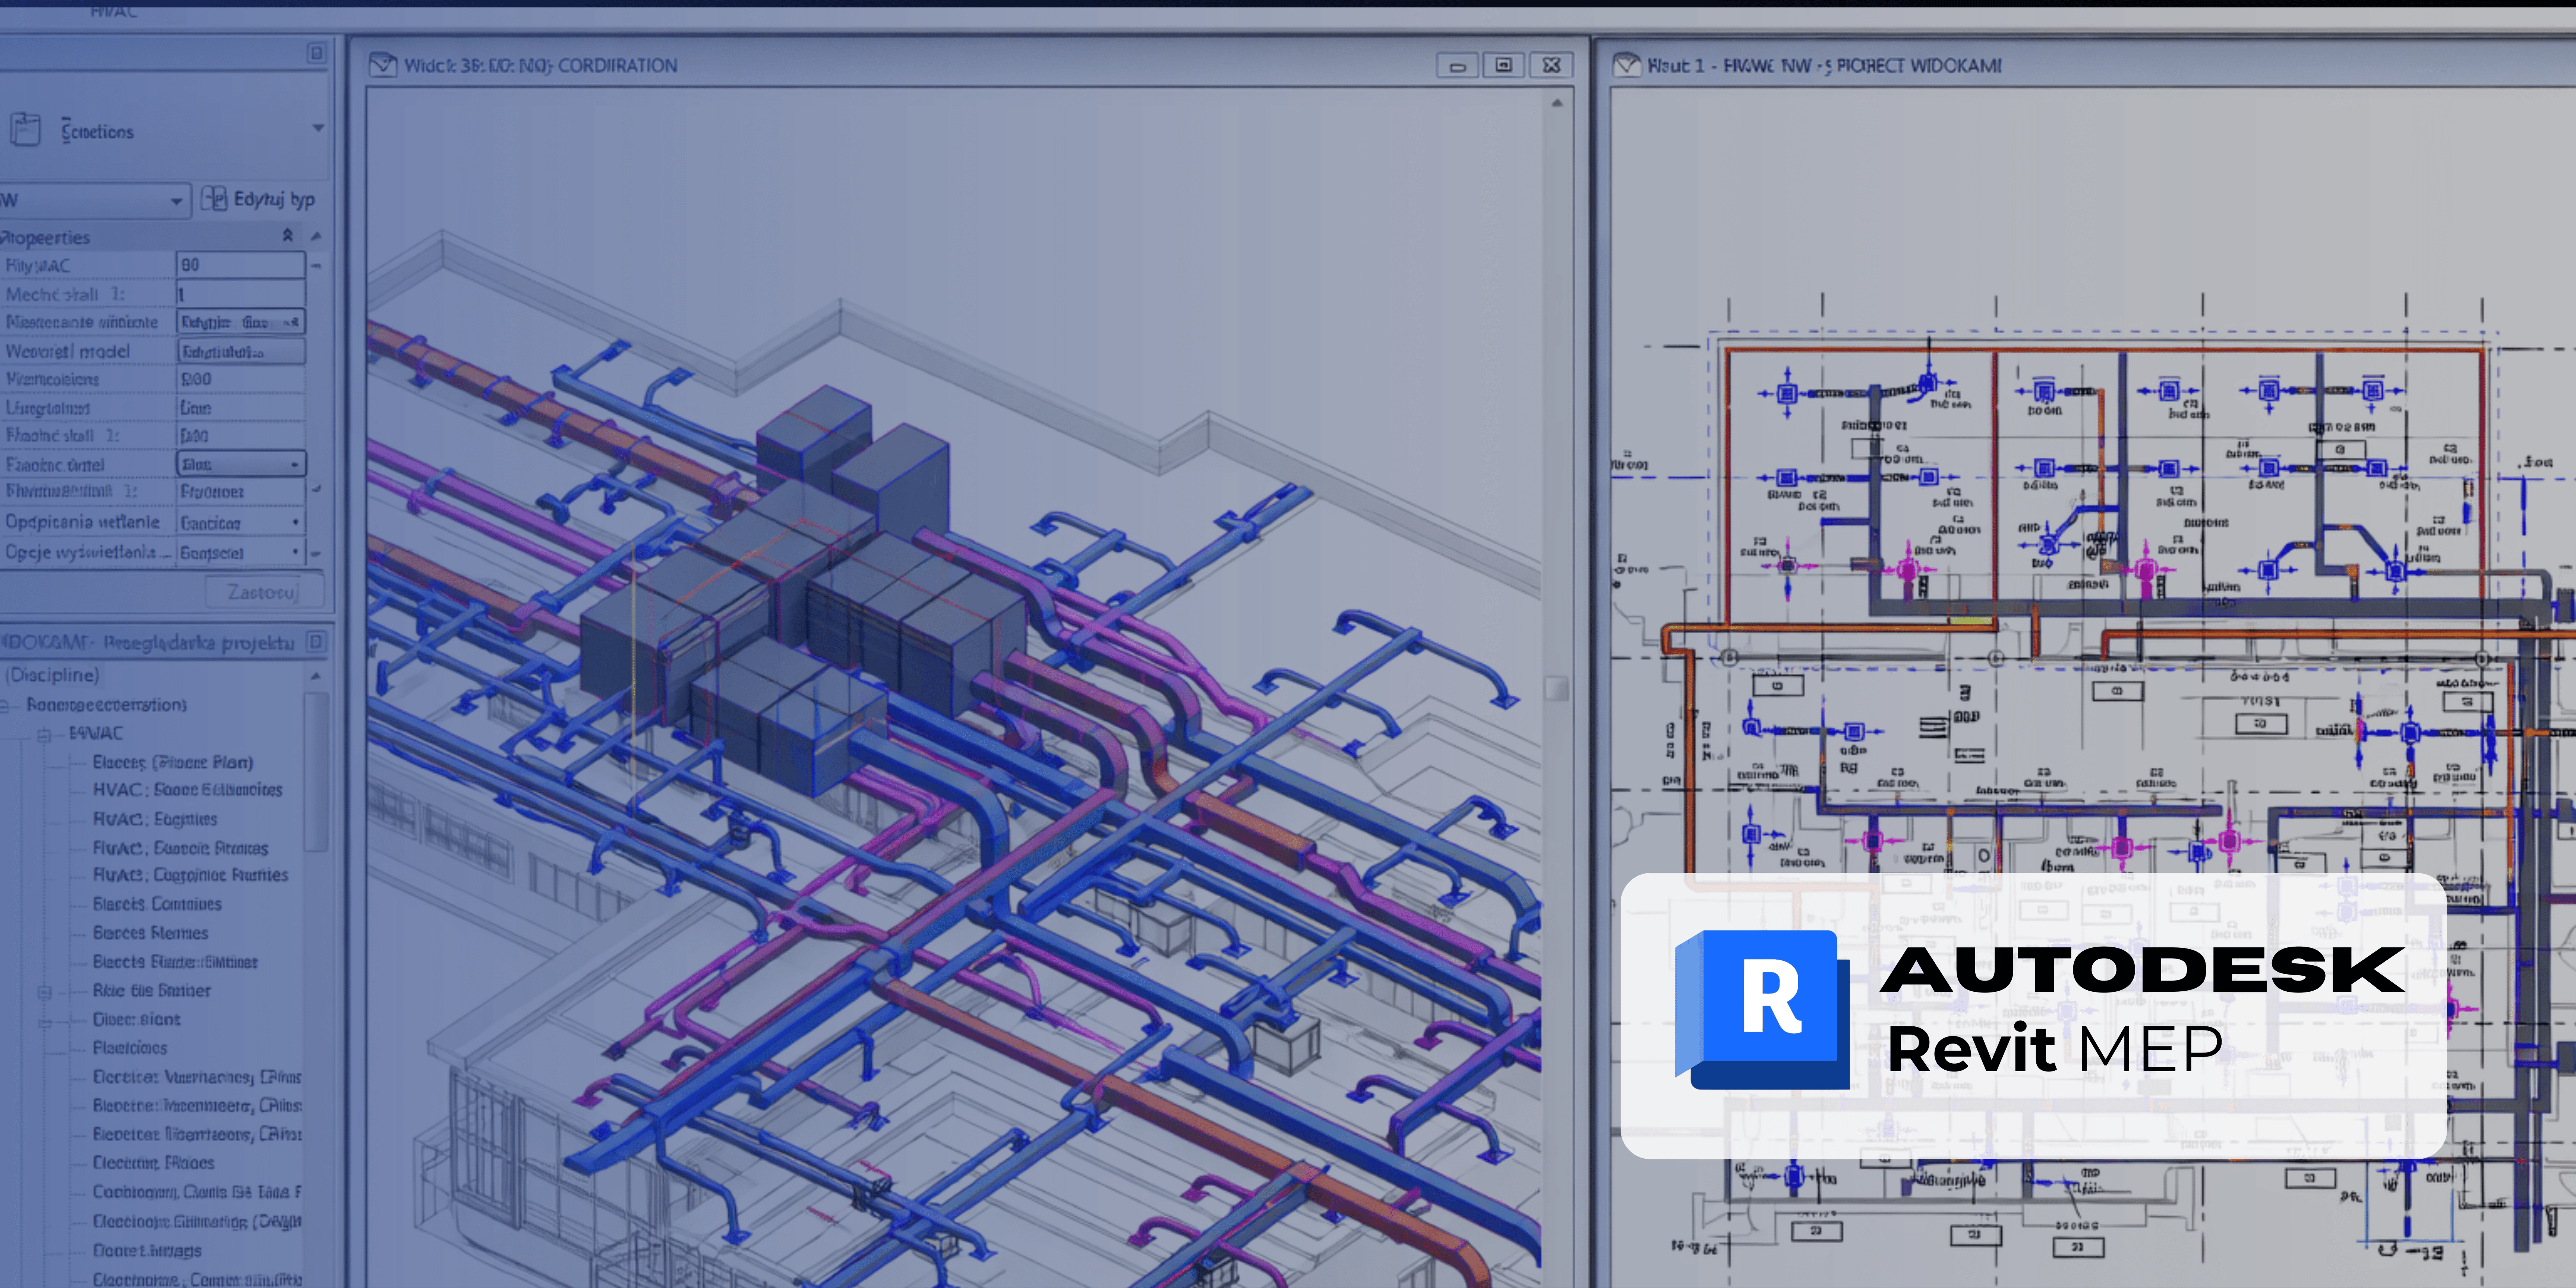Image resolution: width=2576 pixels, height=1288 pixels.
Task: Click the Properties list scroll-up arrow
Action: click(x=316, y=236)
